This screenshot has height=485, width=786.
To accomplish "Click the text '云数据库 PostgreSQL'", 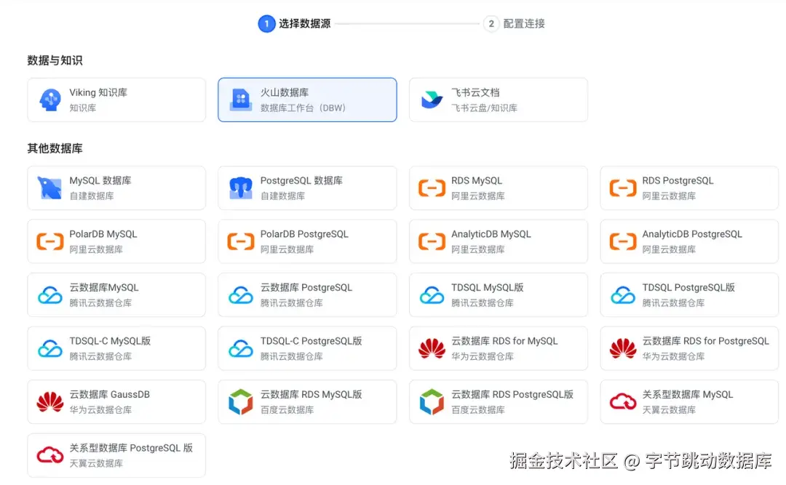I will (306, 288).
